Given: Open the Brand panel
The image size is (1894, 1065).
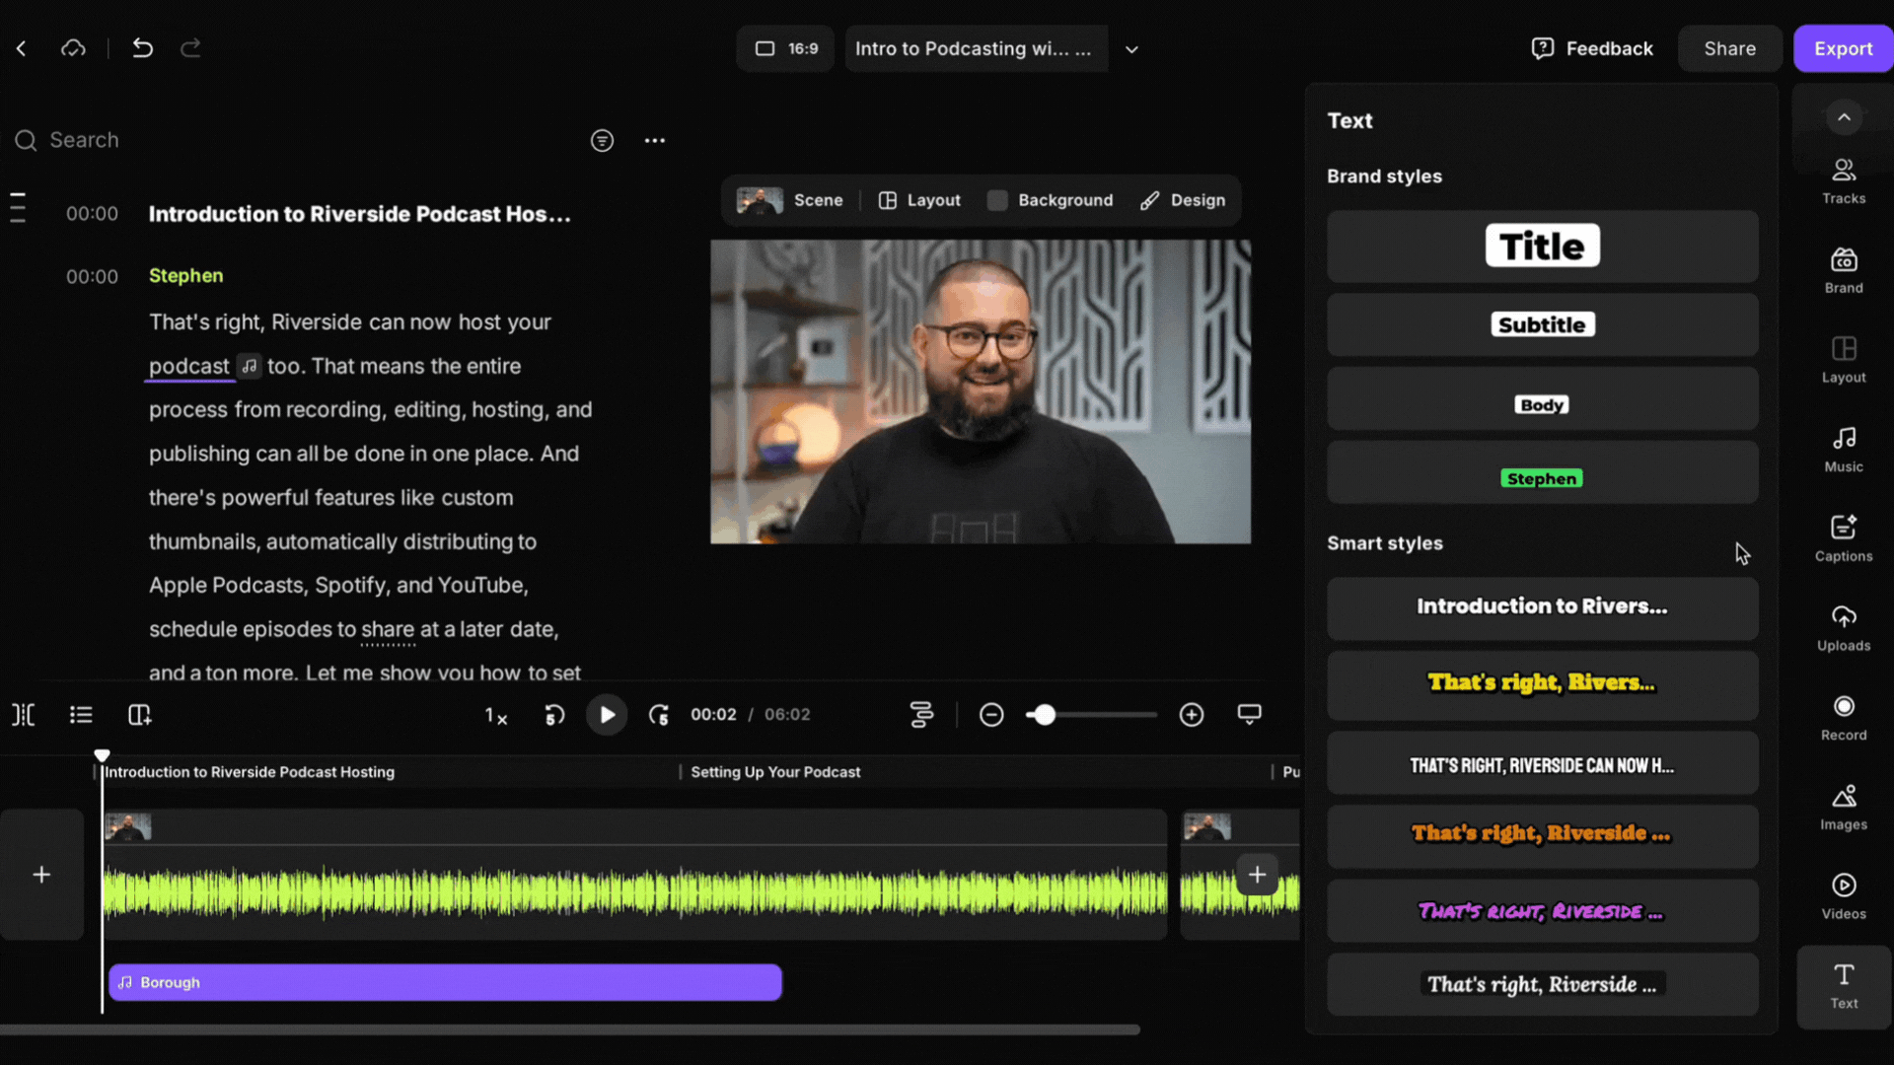Looking at the screenshot, I should coord(1844,270).
